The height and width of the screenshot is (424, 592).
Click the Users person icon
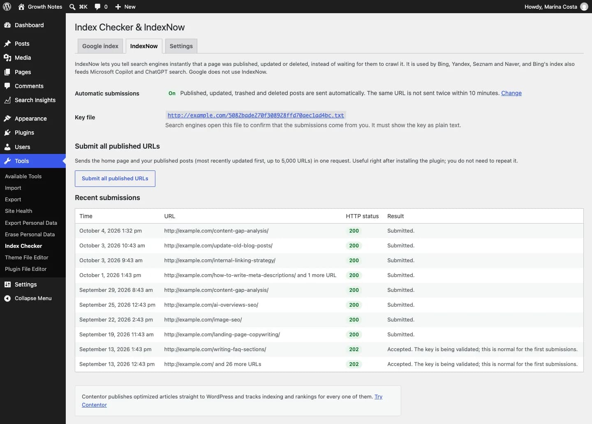pos(7,147)
